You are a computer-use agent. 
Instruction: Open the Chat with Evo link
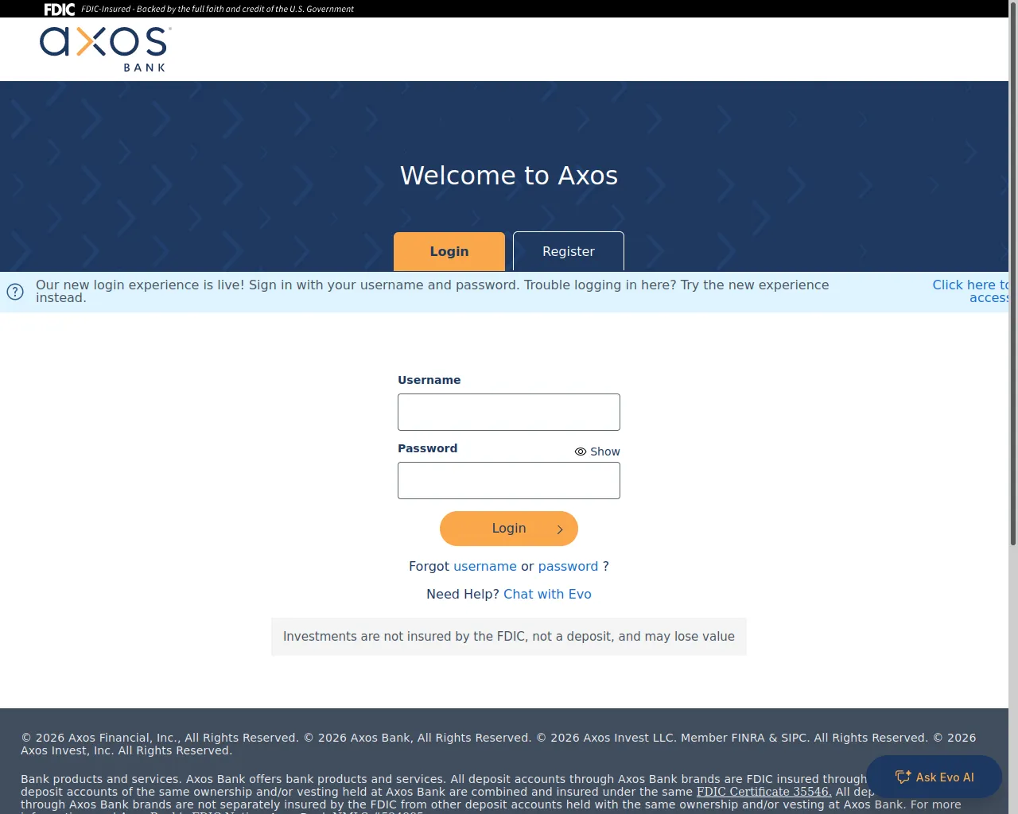547,595
